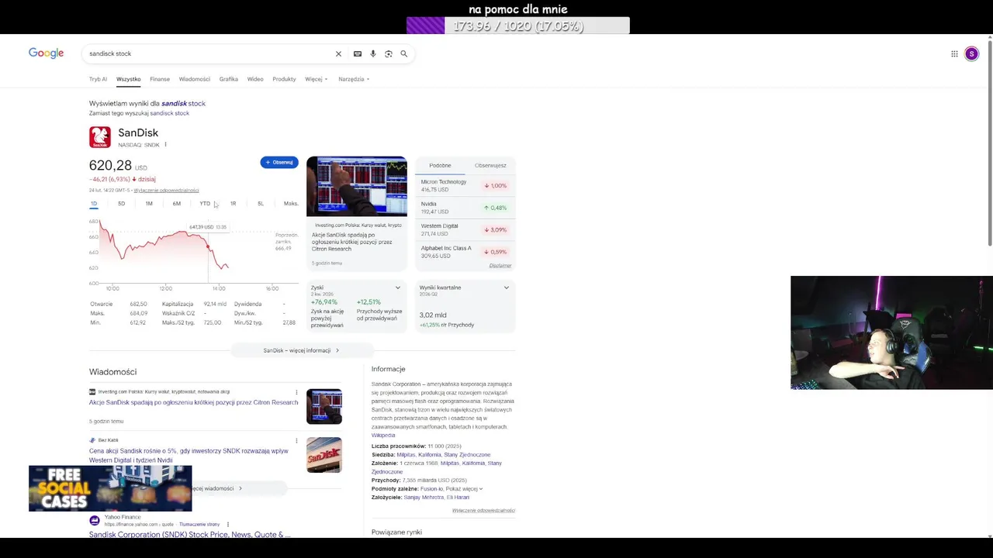Expand the Zyski earnings card chevron
The image size is (993, 558).
[398, 288]
